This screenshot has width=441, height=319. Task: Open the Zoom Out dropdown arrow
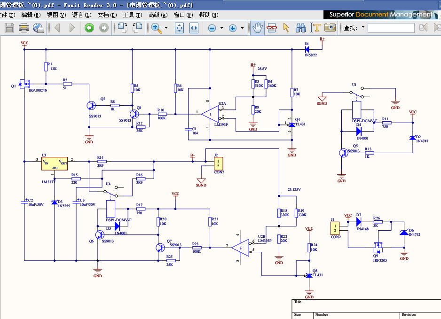point(221,28)
